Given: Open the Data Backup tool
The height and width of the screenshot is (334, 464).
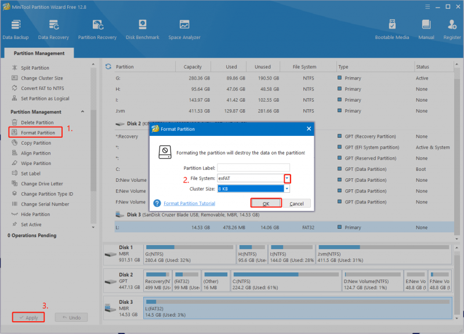Looking at the screenshot, I should click(16, 30).
